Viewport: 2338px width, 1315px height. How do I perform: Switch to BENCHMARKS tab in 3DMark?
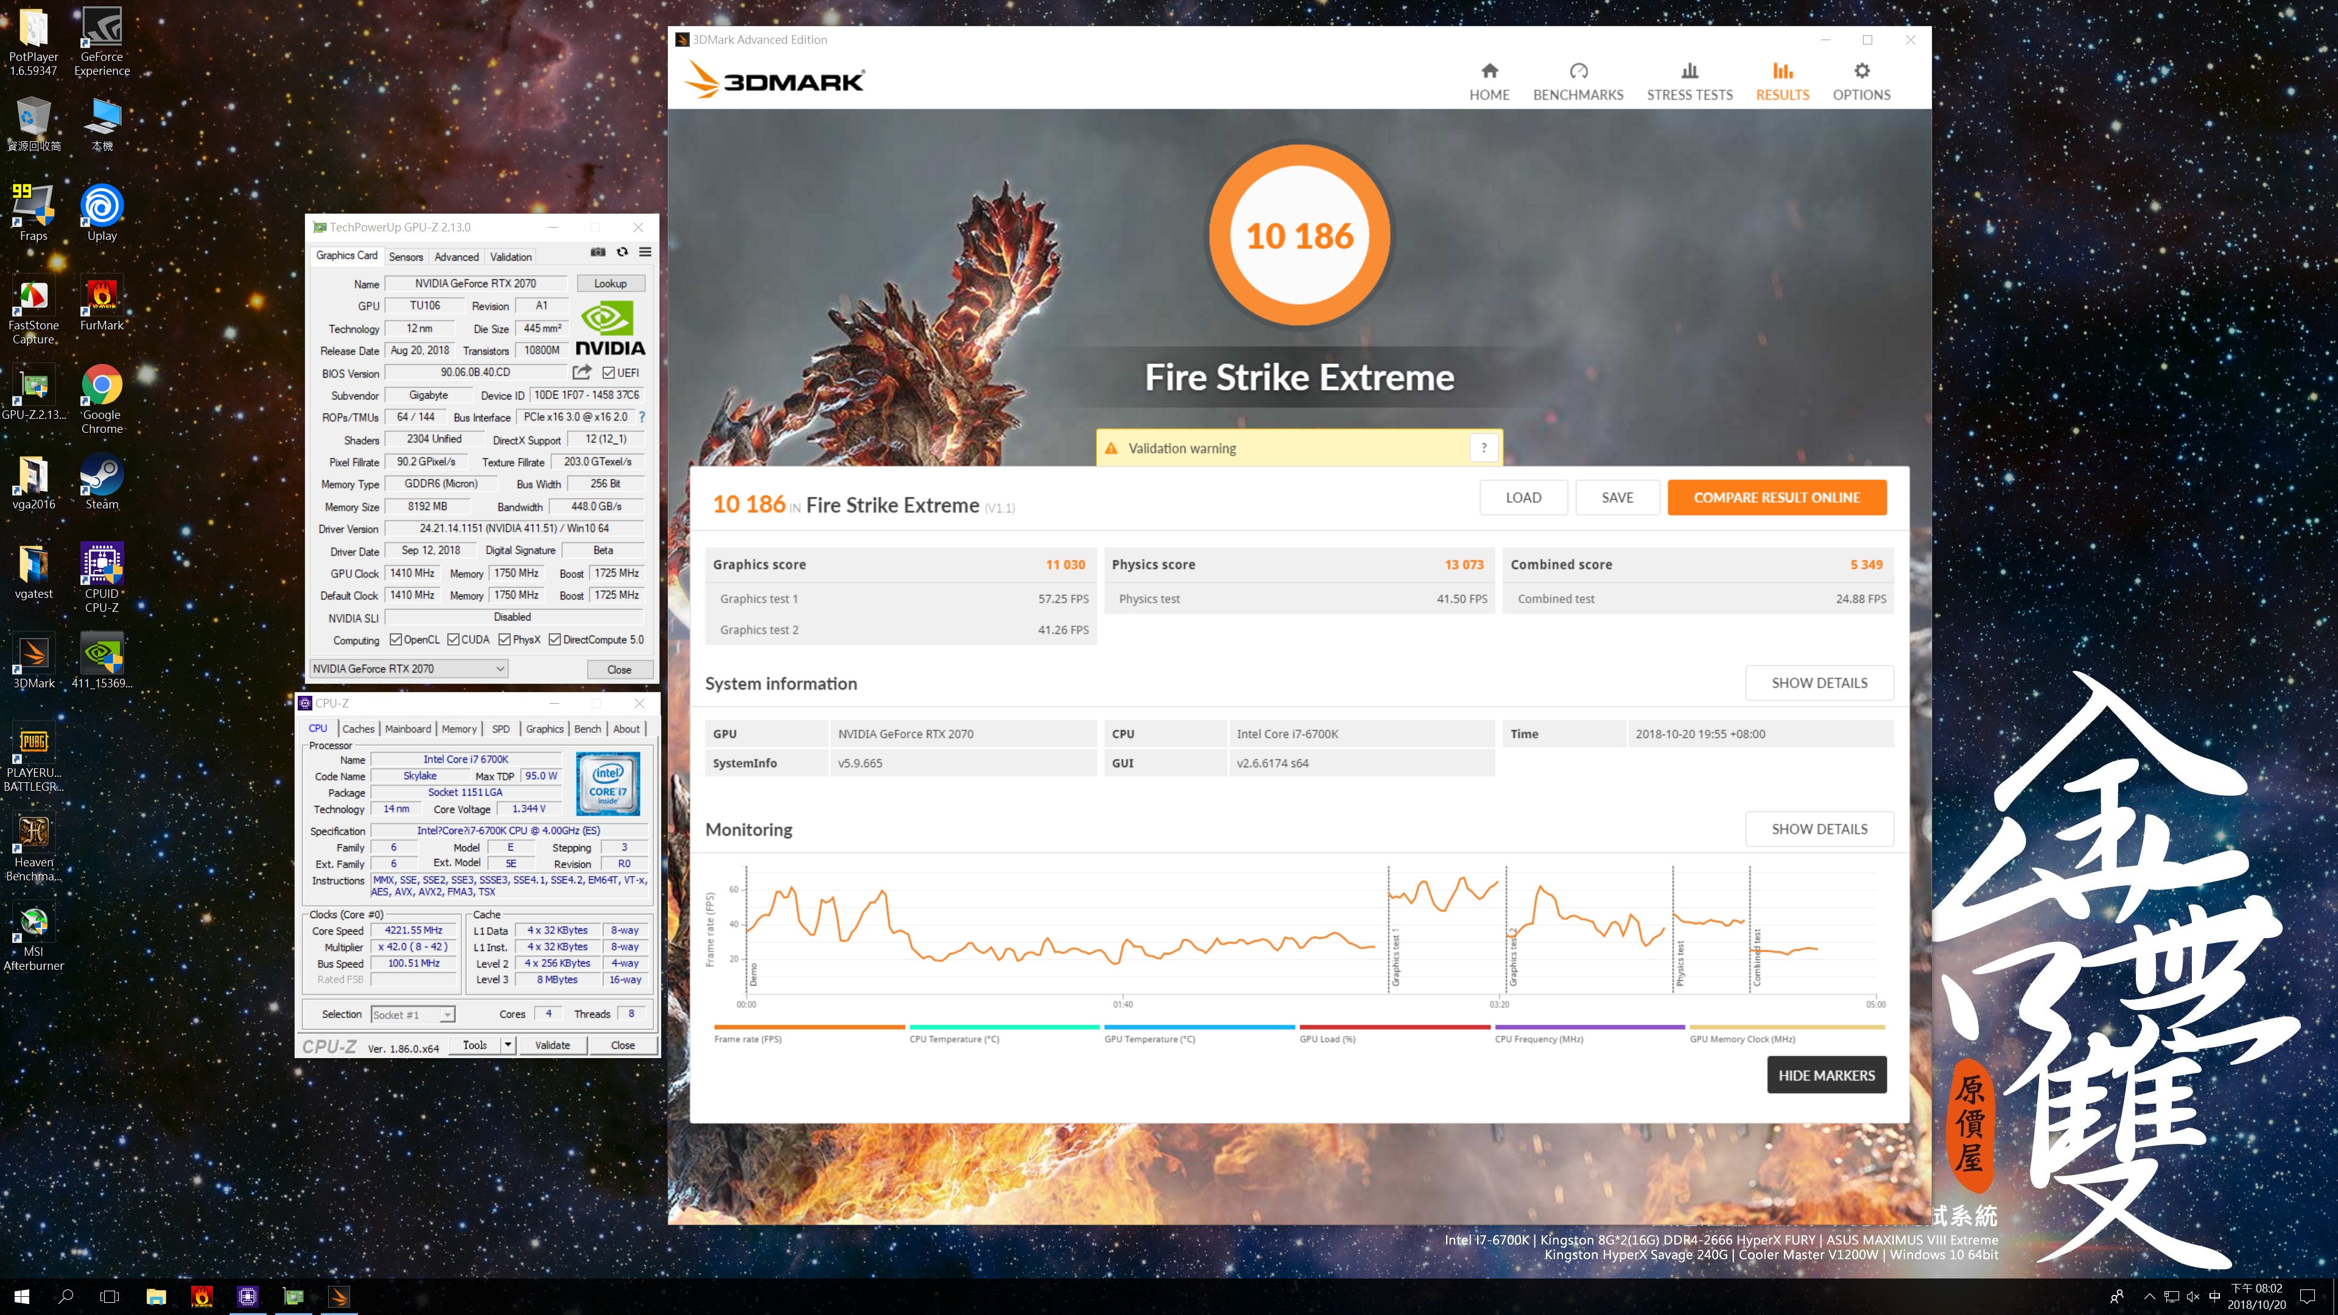pos(1578,82)
